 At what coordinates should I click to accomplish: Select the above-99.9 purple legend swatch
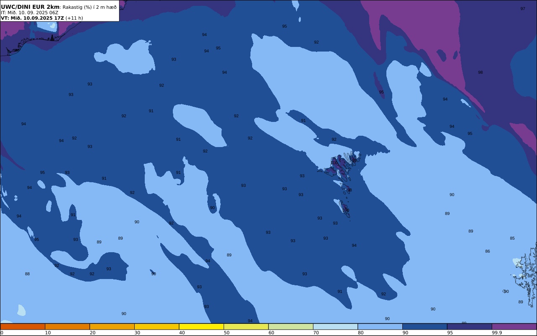coord(514,326)
